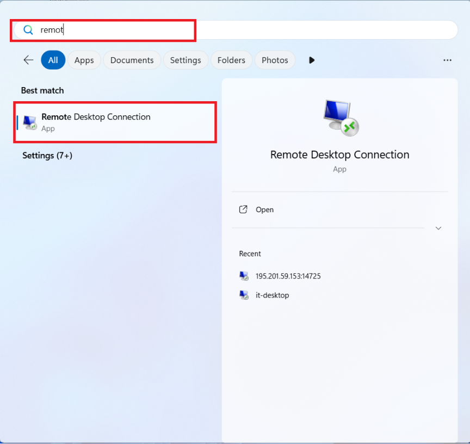Click the open-in-new-window icon beside Open

pyautogui.click(x=244, y=209)
